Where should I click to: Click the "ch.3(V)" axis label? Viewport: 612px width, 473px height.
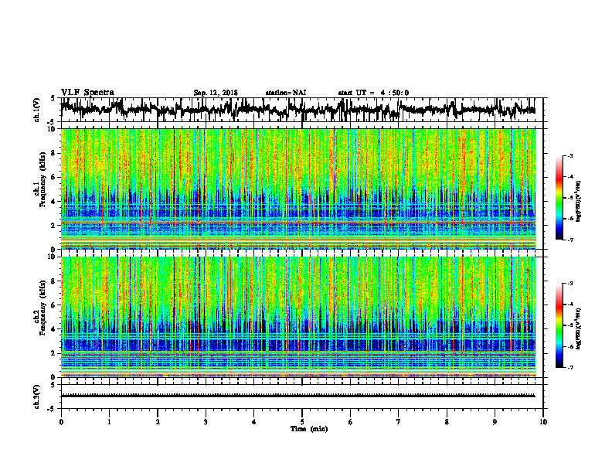(x=37, y=396)
